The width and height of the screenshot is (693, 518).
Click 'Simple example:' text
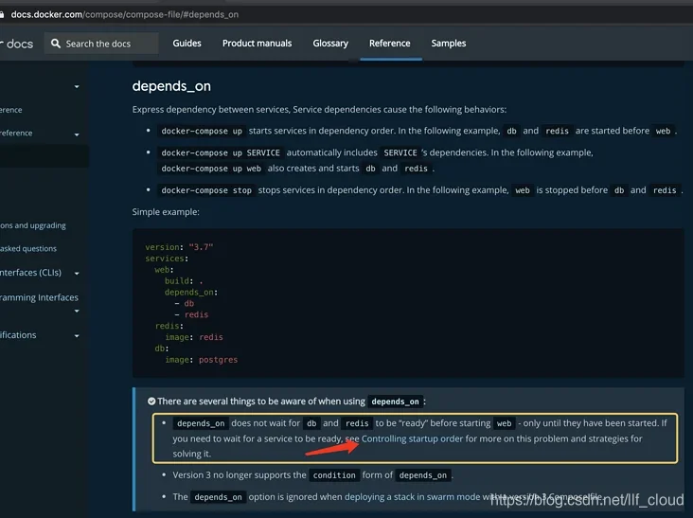coord(166,212)
